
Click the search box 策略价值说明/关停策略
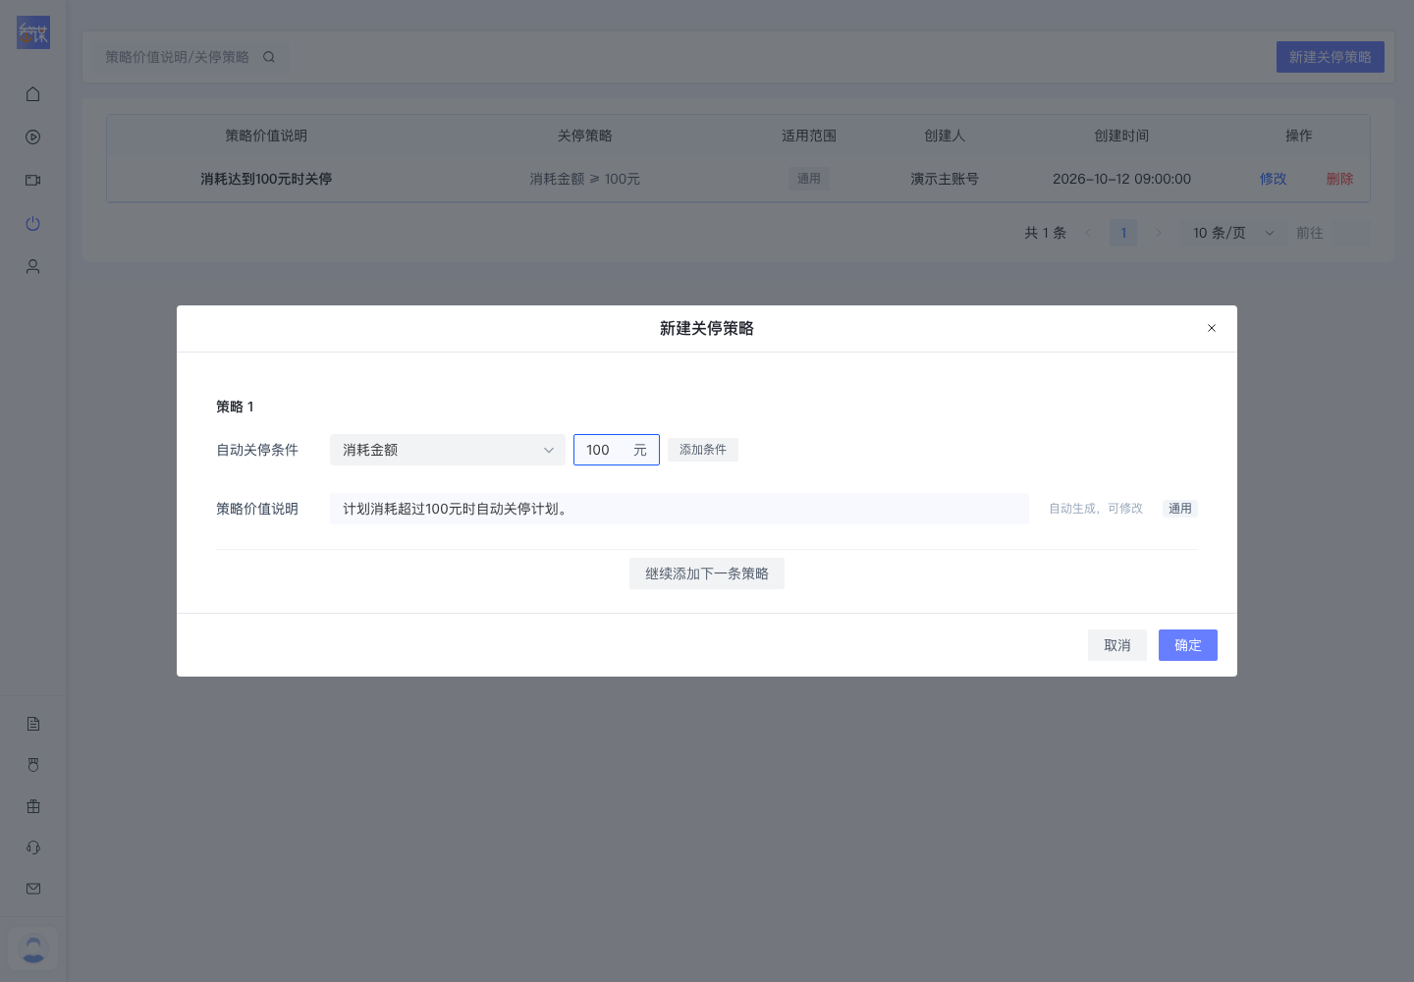coord(190,57)
